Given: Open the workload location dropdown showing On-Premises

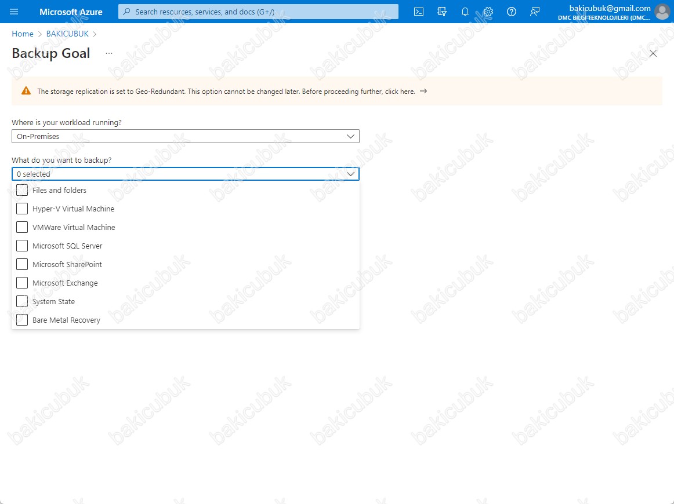Looking at the screenshot, I should coord(185,136).
